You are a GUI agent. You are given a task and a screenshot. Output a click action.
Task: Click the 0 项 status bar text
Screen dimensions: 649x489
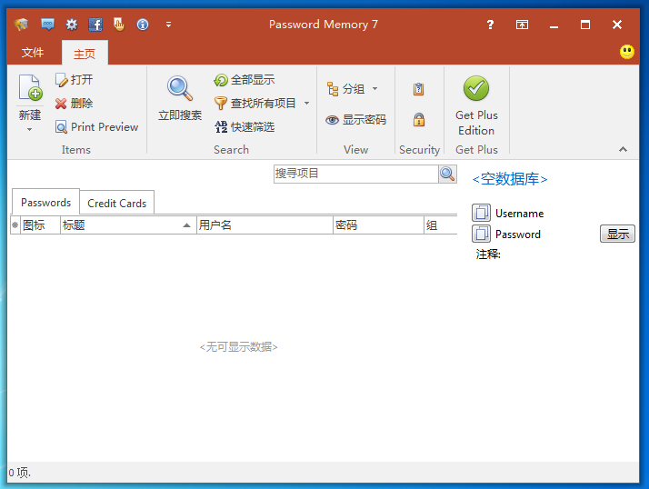(19, 473)
